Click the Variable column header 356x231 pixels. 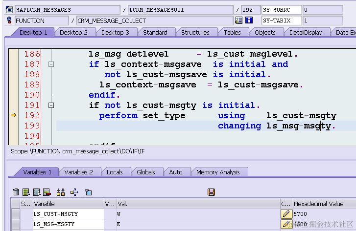(69, 204)
